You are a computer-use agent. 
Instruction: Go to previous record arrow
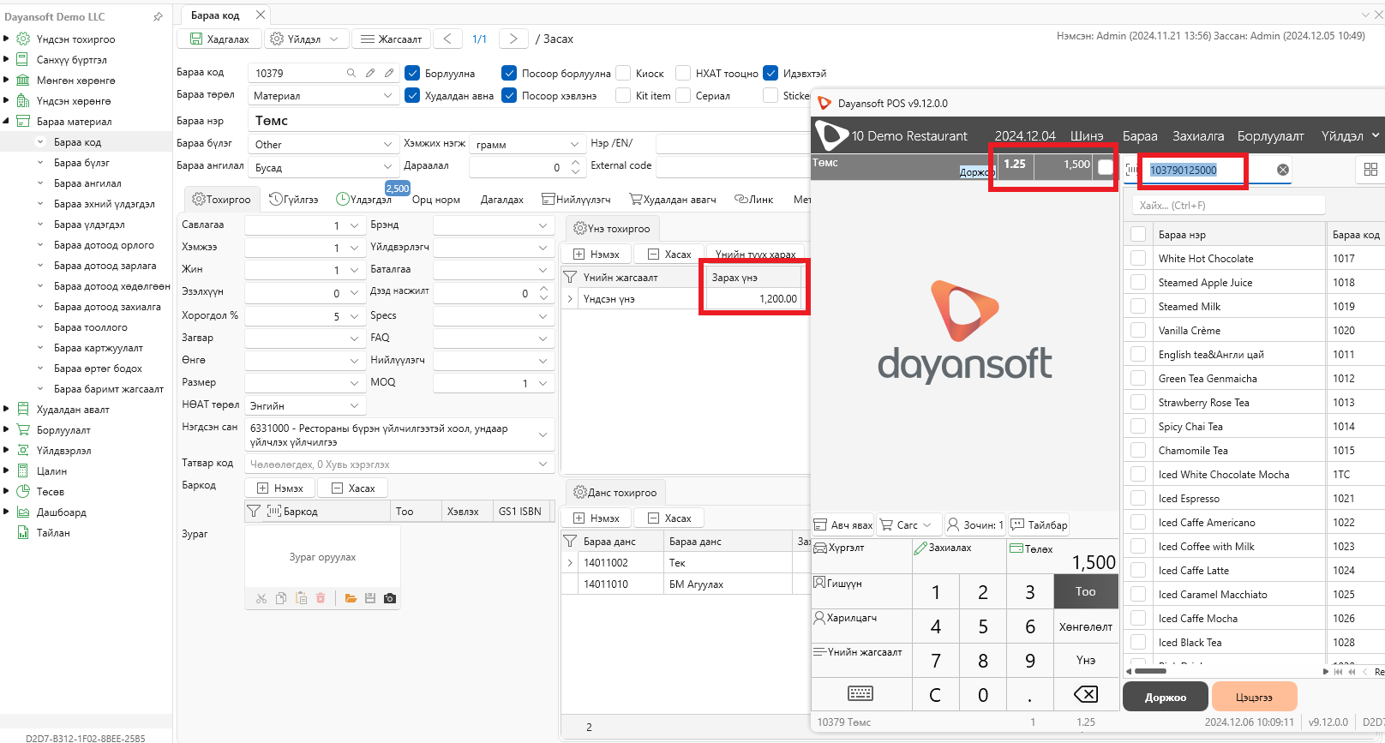(447, 39)
